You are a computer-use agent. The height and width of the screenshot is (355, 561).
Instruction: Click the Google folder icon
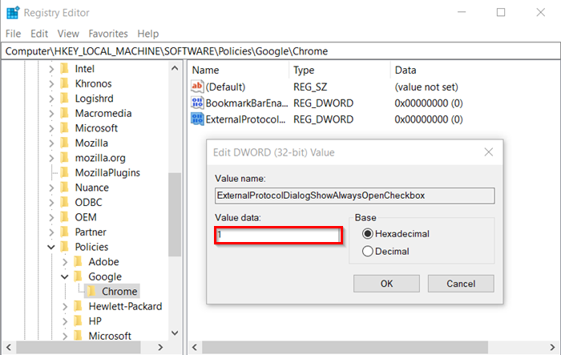[78, 276]
